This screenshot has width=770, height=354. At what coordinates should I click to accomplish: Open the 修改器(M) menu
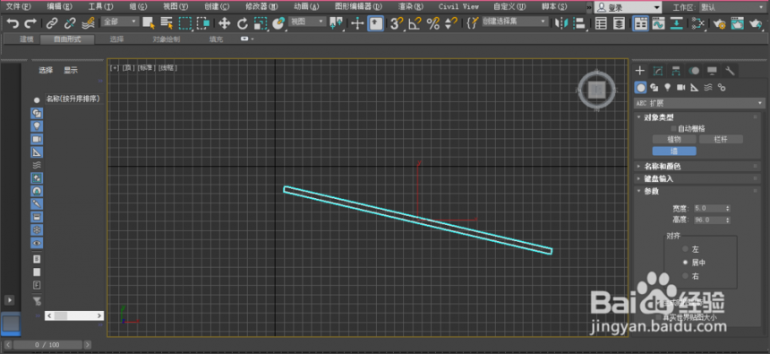(261, 7)
